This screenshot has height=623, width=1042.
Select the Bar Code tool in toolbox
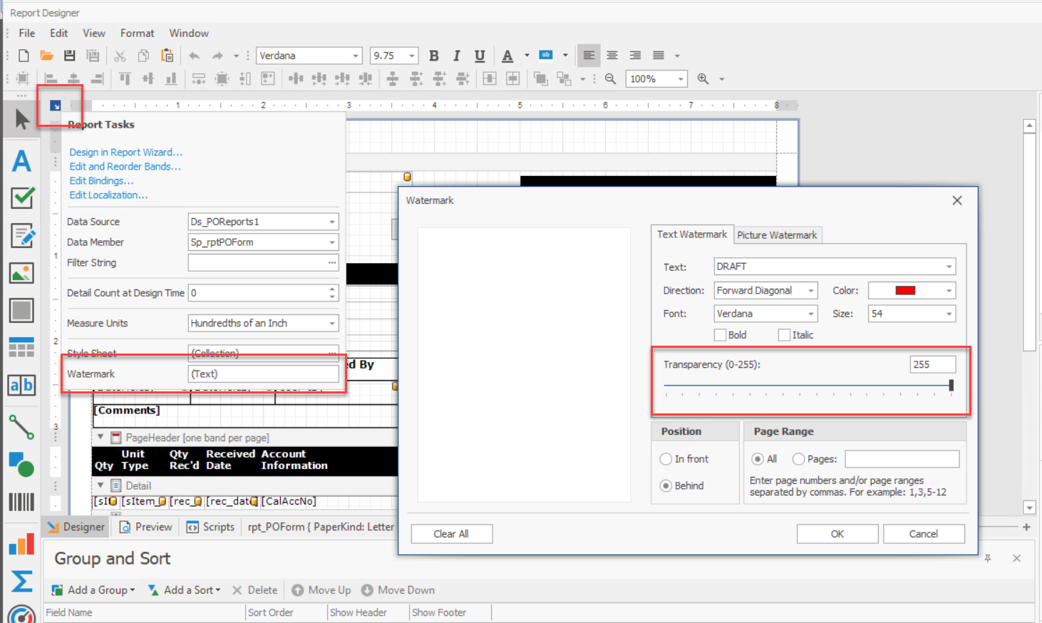21,502
